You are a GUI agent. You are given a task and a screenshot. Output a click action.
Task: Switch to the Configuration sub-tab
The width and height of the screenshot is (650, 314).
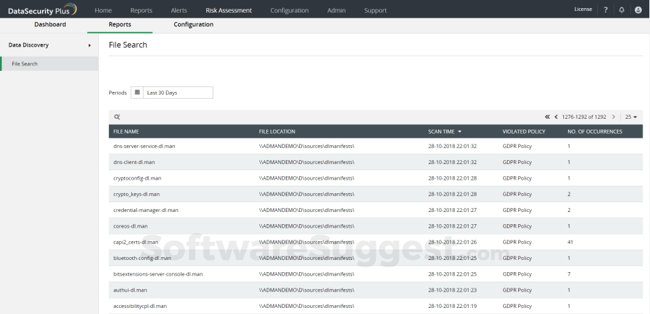click(194, 24)
